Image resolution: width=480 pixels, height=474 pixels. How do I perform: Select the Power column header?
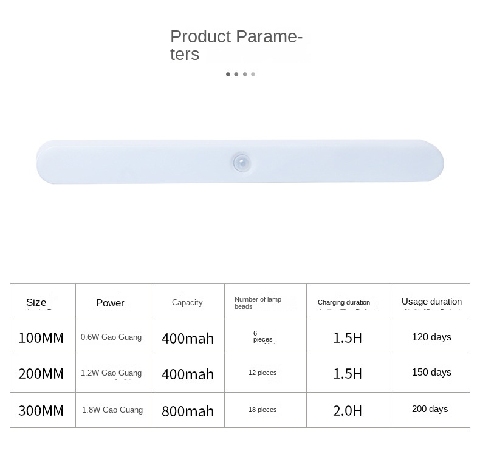click(x=110, y=303)
